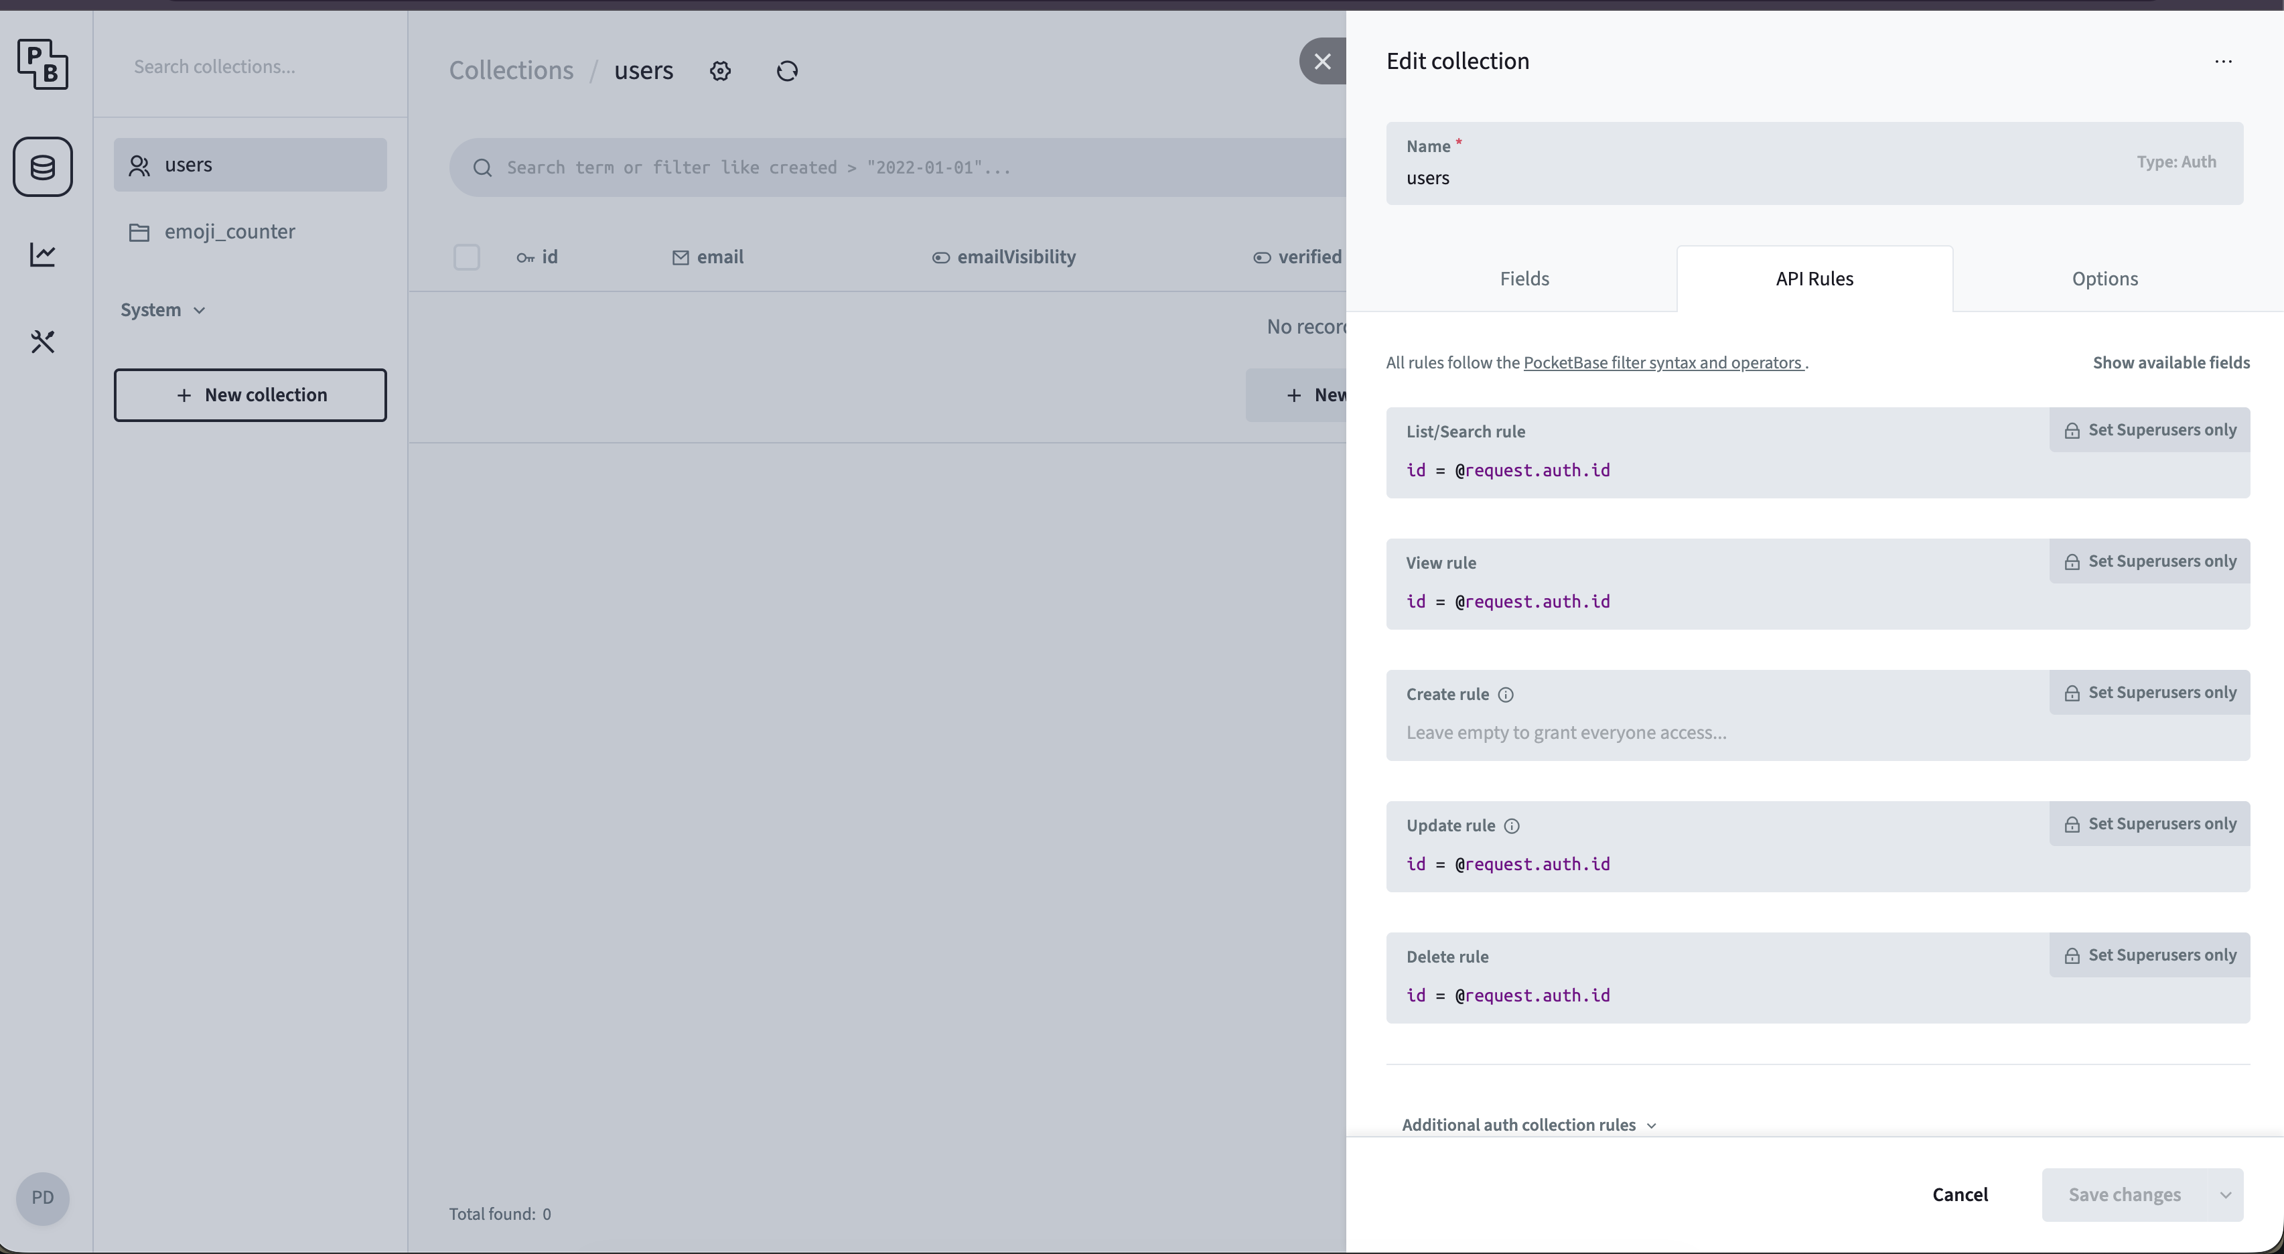Open the Create rule info tooltip
Screen dimensions: 2284x1254
[1506, 695]
